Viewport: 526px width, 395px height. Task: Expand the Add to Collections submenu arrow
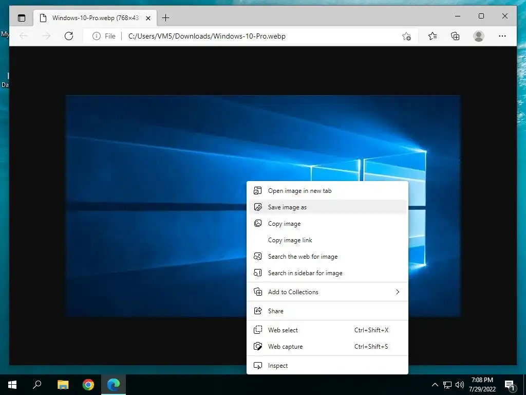[x=398, y=292]
